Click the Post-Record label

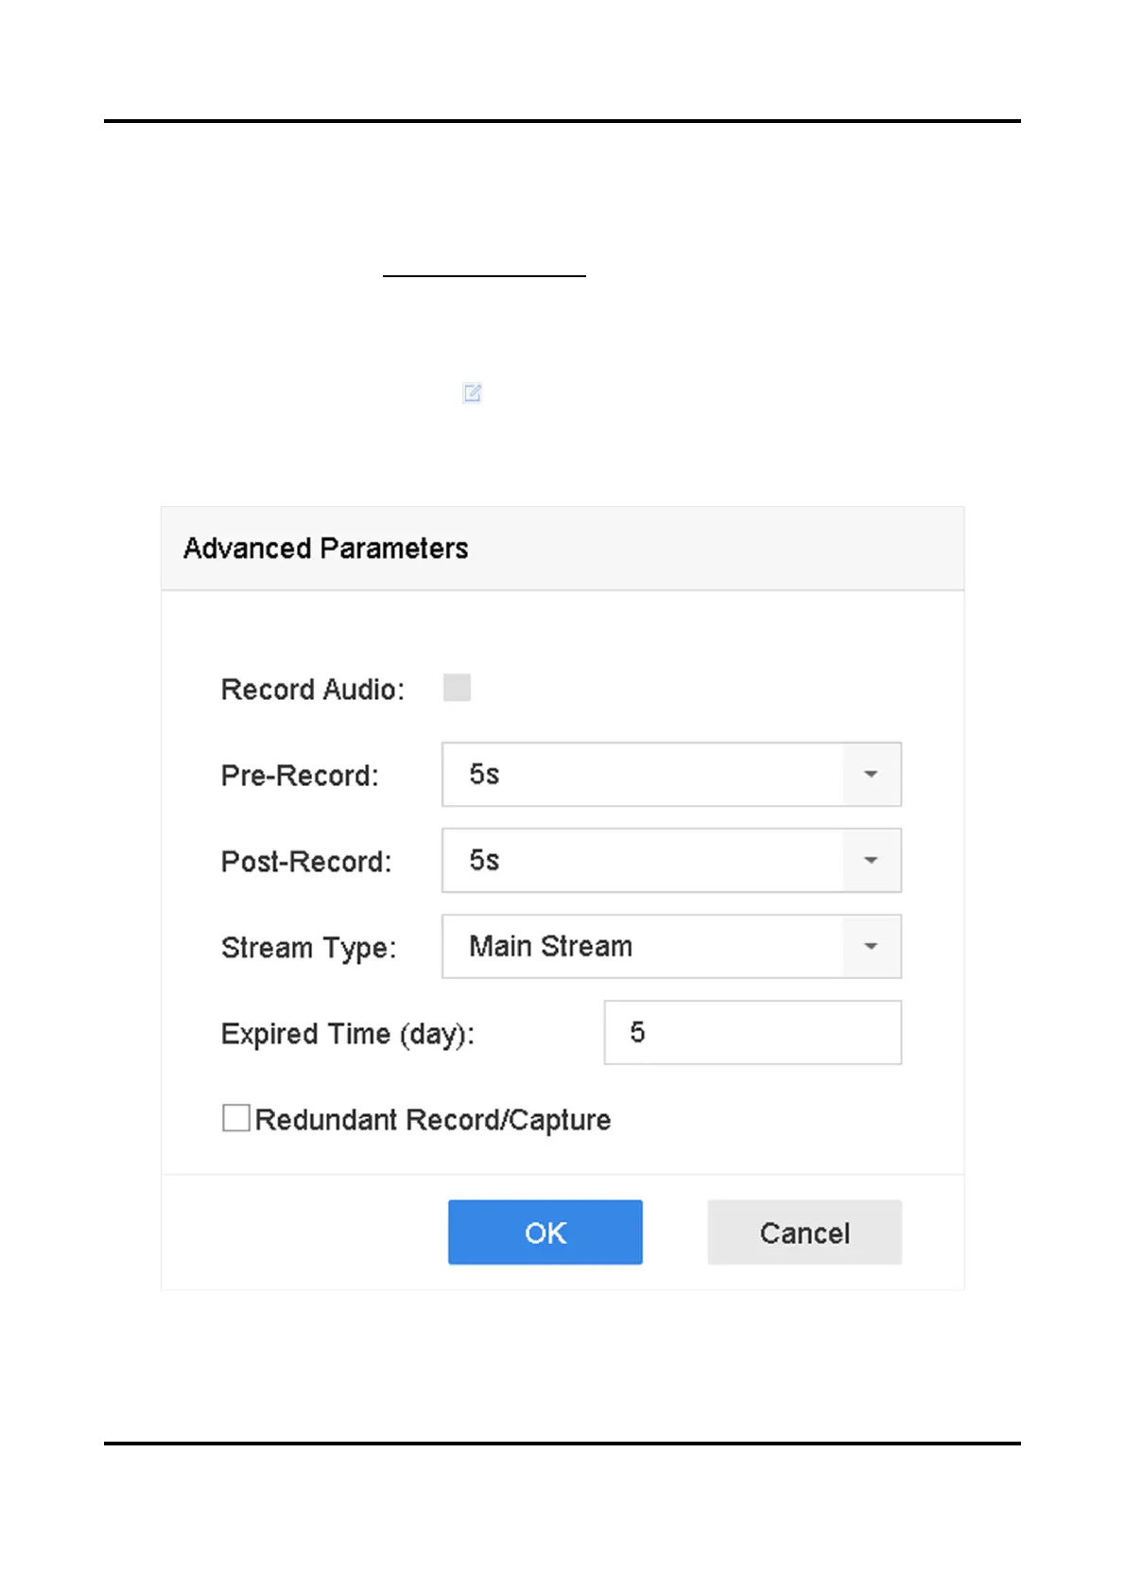[306, 862]
